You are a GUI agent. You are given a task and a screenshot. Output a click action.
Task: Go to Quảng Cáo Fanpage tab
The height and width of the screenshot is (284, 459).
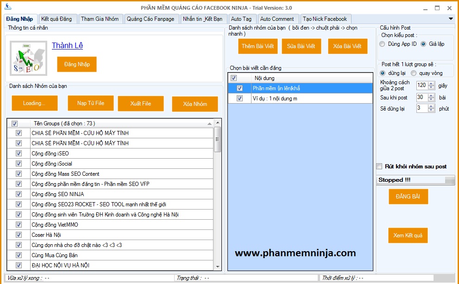[151, 19]
